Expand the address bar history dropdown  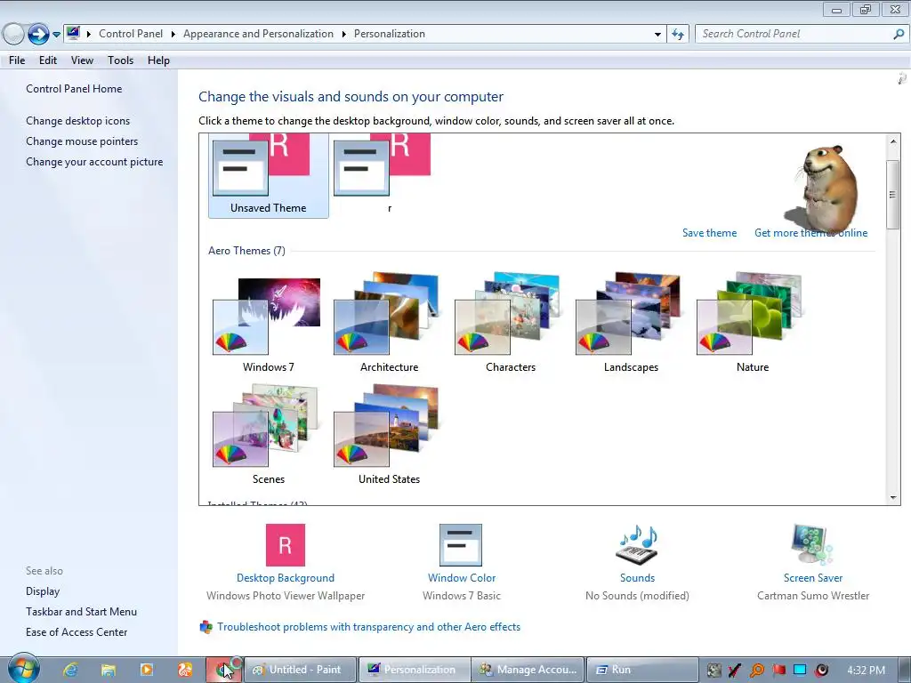click(x=657, y=35)
